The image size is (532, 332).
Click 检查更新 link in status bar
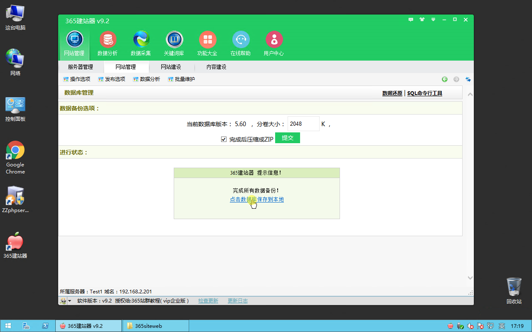pyautogui.click(x=208, y=301)
